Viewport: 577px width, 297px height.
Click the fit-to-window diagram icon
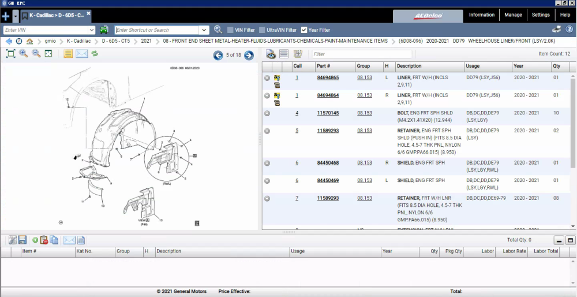pyautogui.click(x=10, y=54)
